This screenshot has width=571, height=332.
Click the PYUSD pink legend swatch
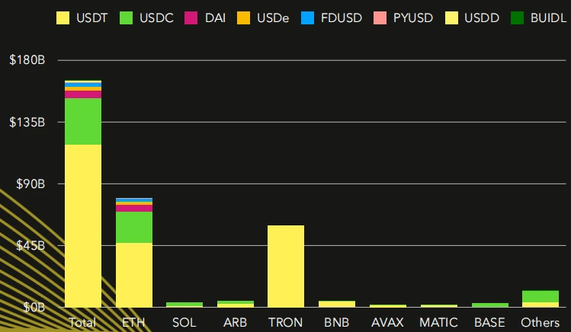click(x=378, y=18)
